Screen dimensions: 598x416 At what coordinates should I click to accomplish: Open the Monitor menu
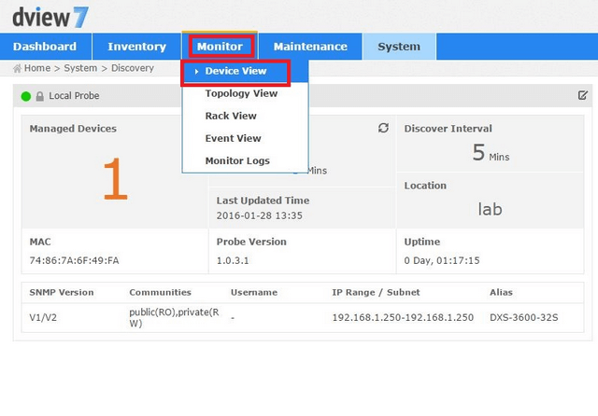tap(219, 47)
